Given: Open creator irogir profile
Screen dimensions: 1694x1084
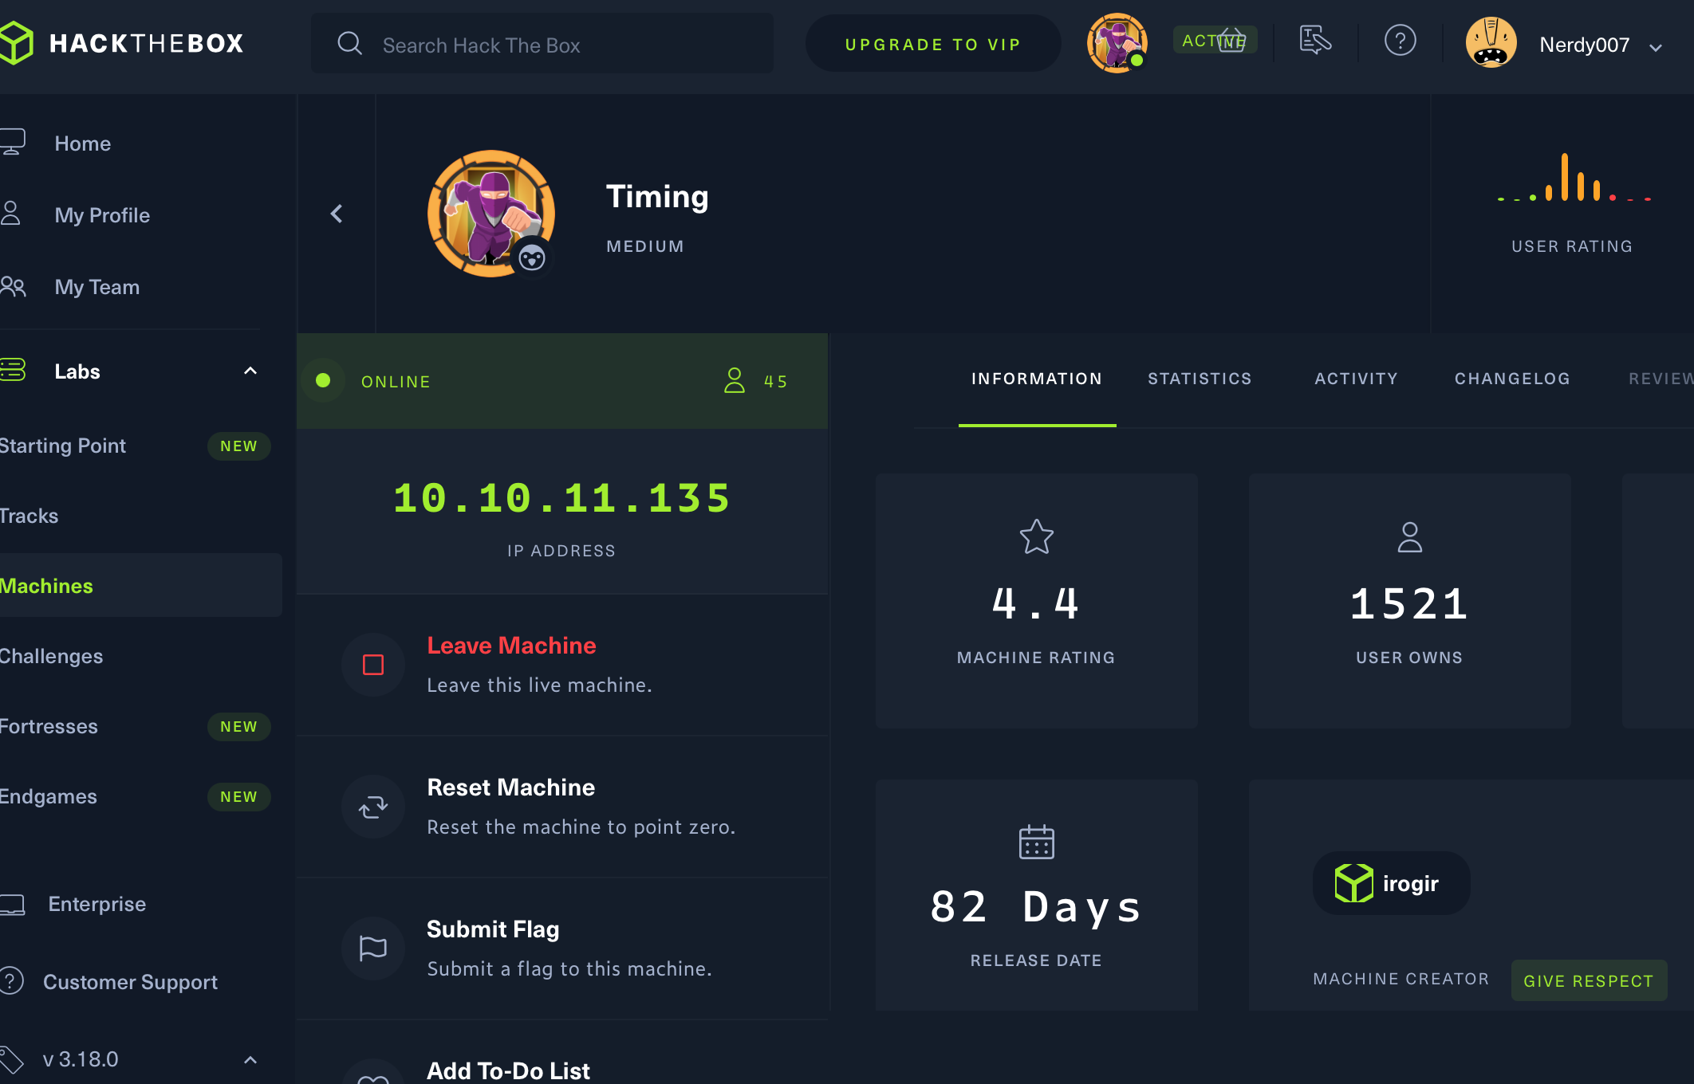Looking at the screenshot, I should pyautogui.click(x=1392, y=883).
